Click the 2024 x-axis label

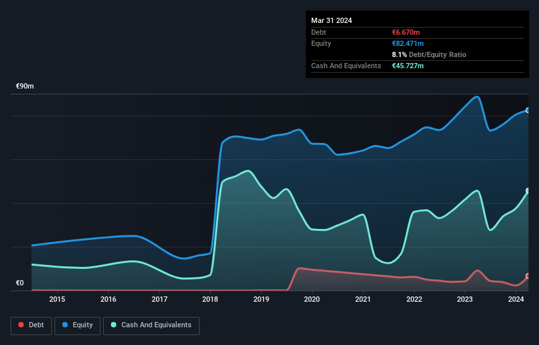516,299
